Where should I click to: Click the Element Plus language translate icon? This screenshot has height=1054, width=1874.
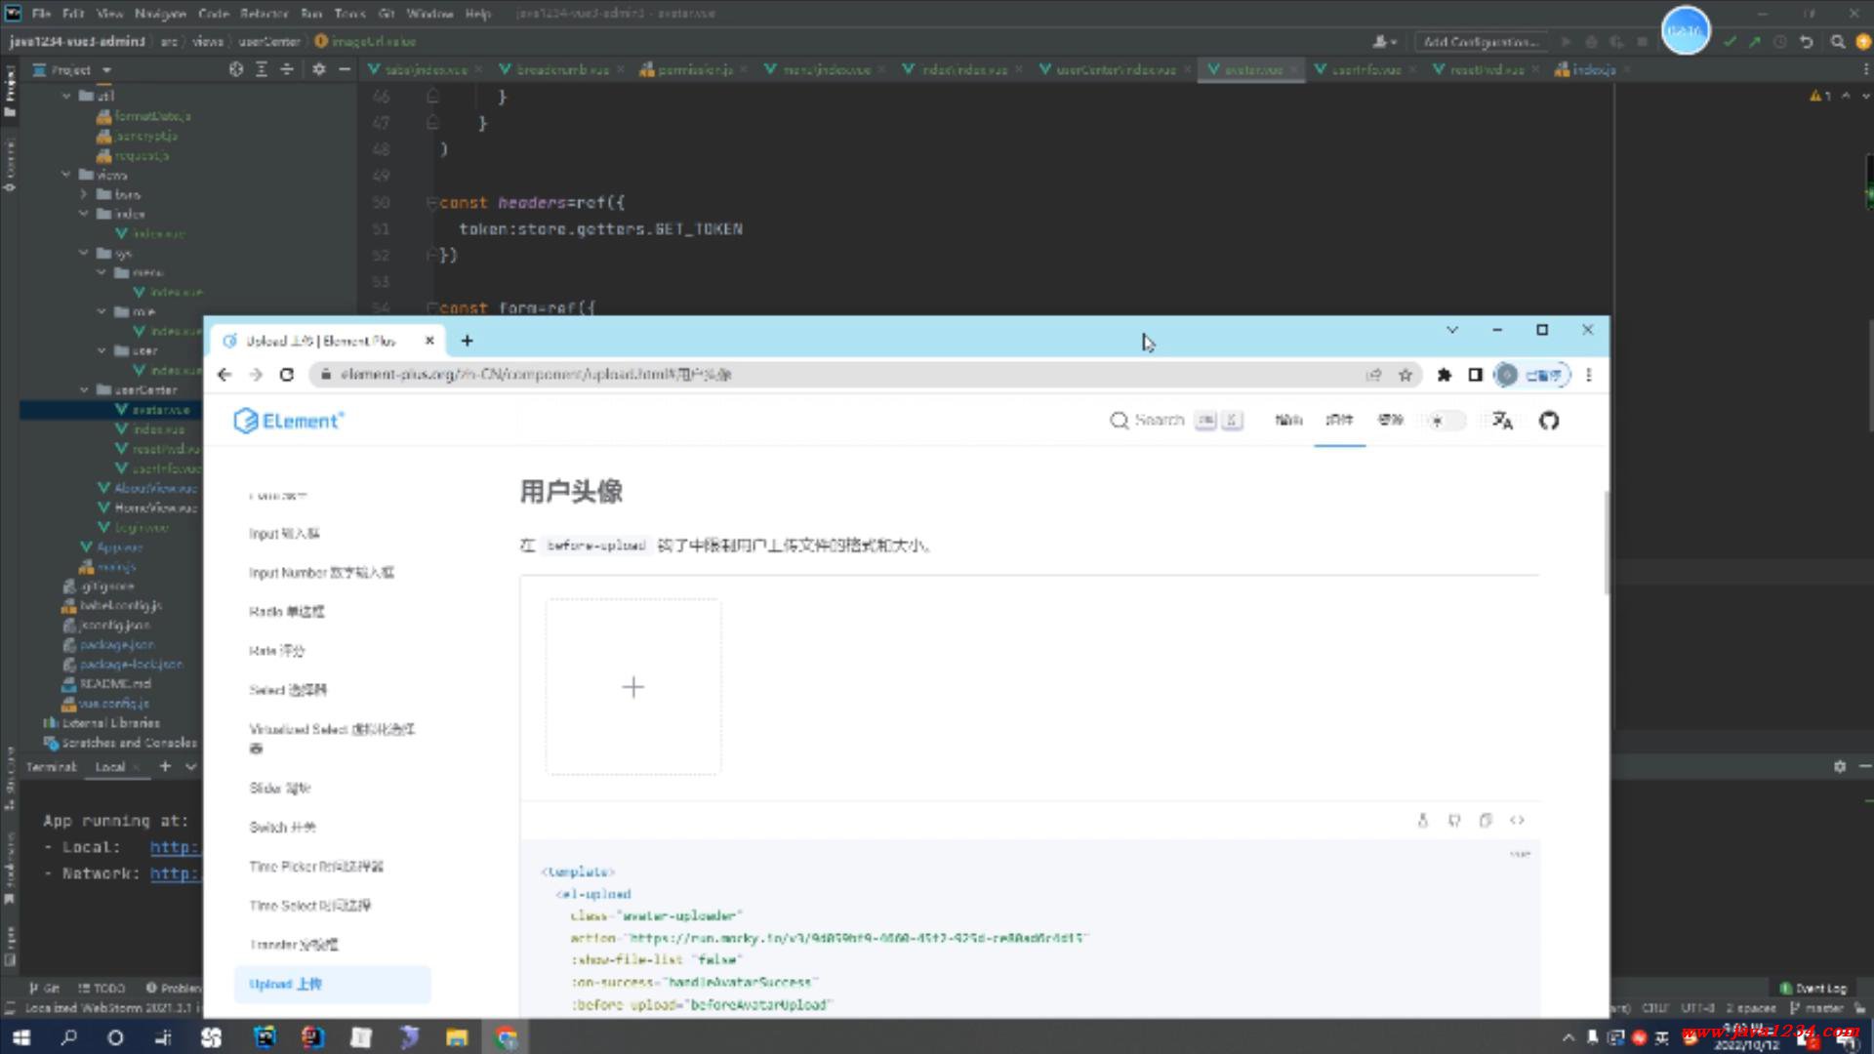[1503, 421]
